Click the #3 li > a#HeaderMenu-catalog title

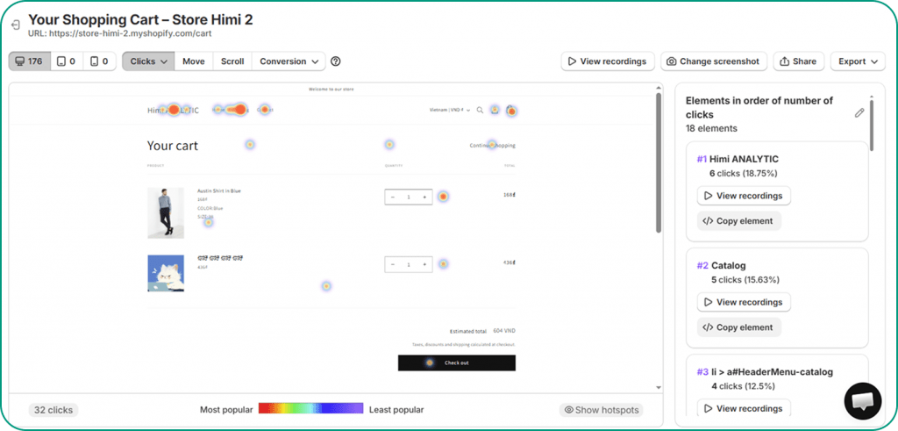(x=765, y=372)
